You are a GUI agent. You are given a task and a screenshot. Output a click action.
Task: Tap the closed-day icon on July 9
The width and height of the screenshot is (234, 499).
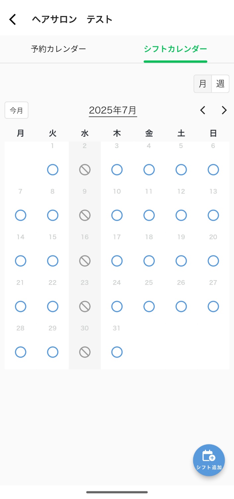[85, 216]
